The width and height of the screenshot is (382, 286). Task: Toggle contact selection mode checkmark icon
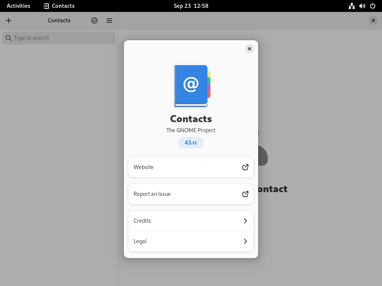coord(94,20)
